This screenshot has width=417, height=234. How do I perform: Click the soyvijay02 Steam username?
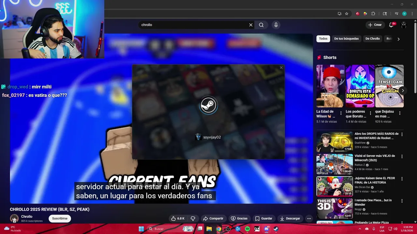(x=212, y=137)
